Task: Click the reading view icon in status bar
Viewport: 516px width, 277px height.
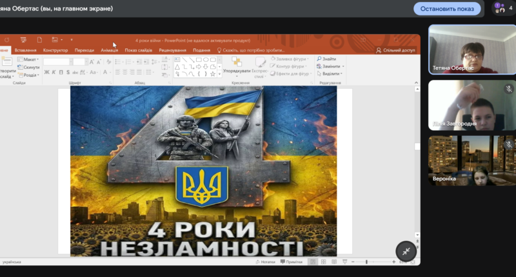Action: click(x=335, y=262)
